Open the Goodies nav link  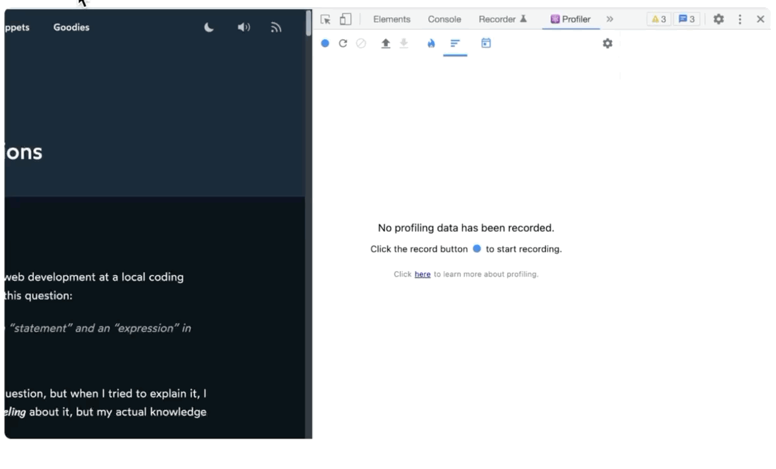coord(71,27)
